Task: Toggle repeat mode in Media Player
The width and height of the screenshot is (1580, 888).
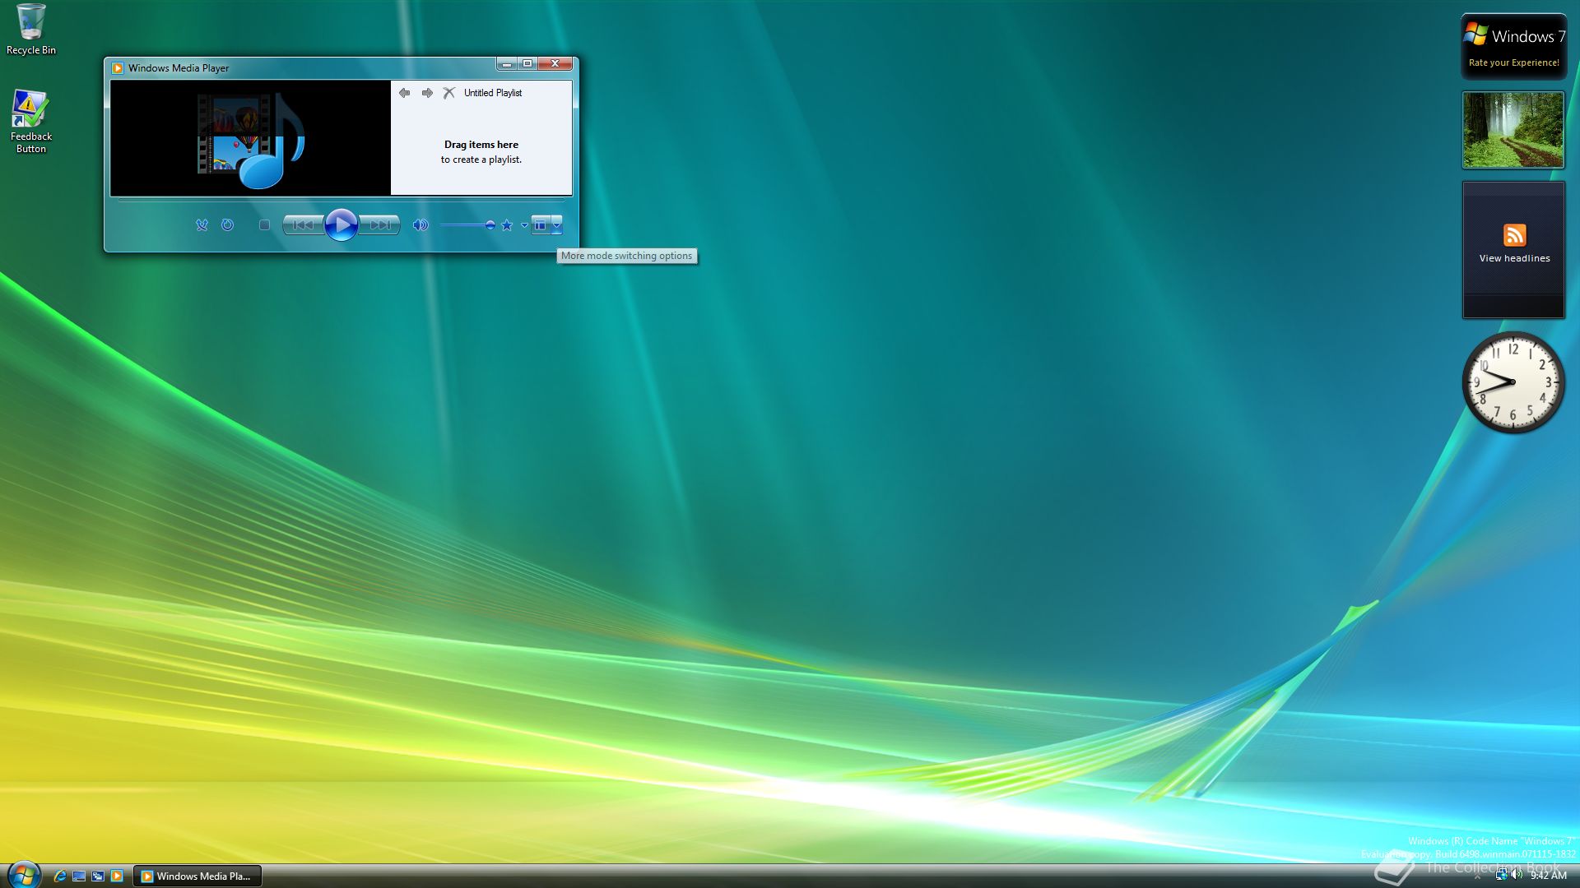Action: pos(228,224)
